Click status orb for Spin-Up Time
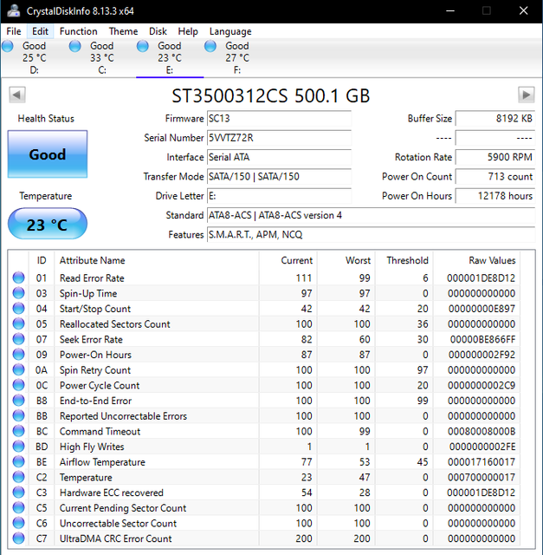Image resolution: width=543 pixels, height=555 pixels. tap(18, 293)
